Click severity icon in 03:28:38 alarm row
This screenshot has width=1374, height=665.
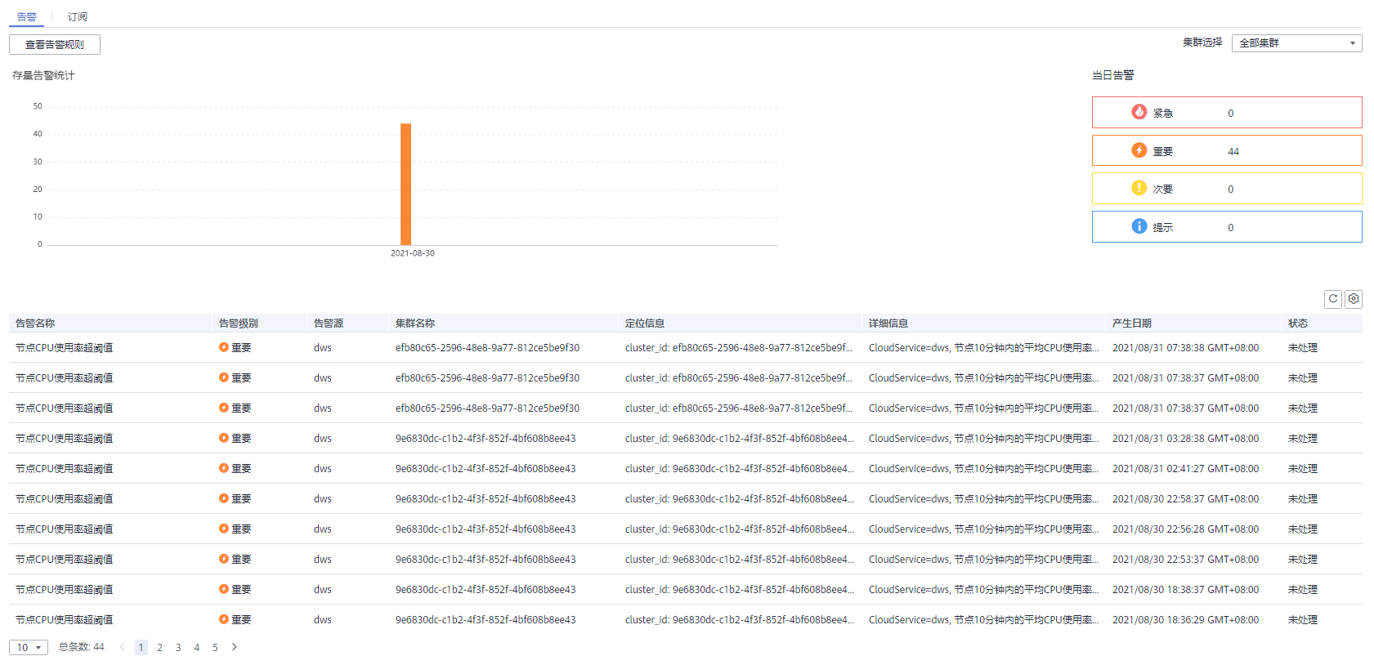click(x=224, y=438)
